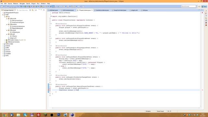Switch to the sKitmain.java editor tab
Viewport: 208px width, 117px height.
tap(53, 10)
